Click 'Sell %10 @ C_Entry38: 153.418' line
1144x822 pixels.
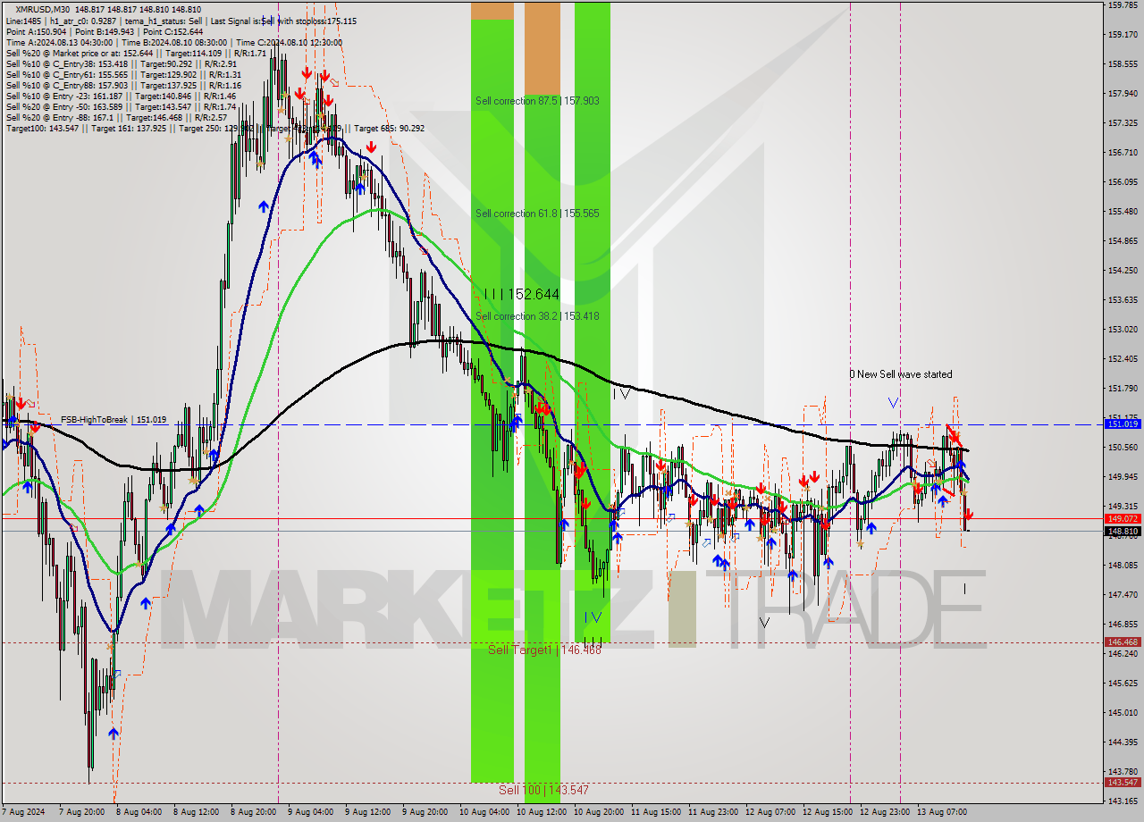click(x=121, y=63)
